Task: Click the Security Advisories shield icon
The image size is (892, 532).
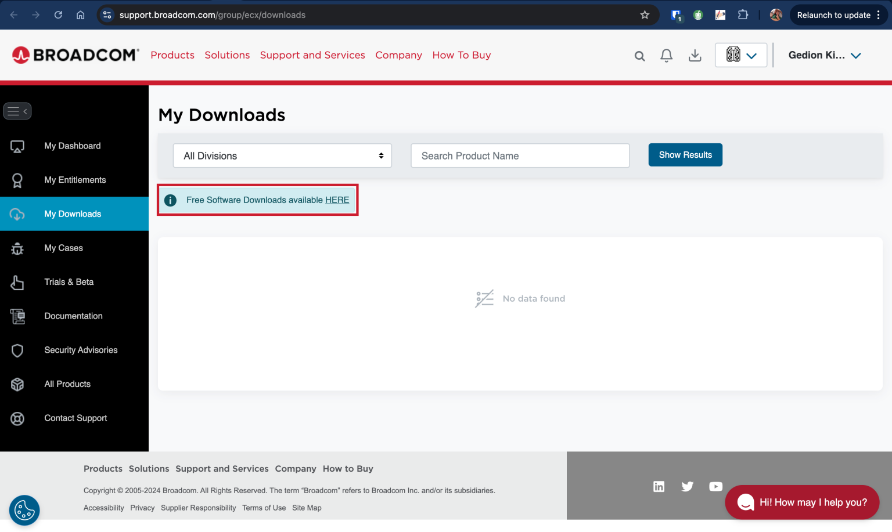Action: pos(17,350)
